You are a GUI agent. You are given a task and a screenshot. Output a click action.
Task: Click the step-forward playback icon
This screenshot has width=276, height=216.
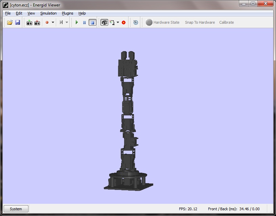[61, 22]
